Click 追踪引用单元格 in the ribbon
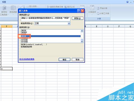The height and width of the screenshot is (101, 134). click(55, 7)
